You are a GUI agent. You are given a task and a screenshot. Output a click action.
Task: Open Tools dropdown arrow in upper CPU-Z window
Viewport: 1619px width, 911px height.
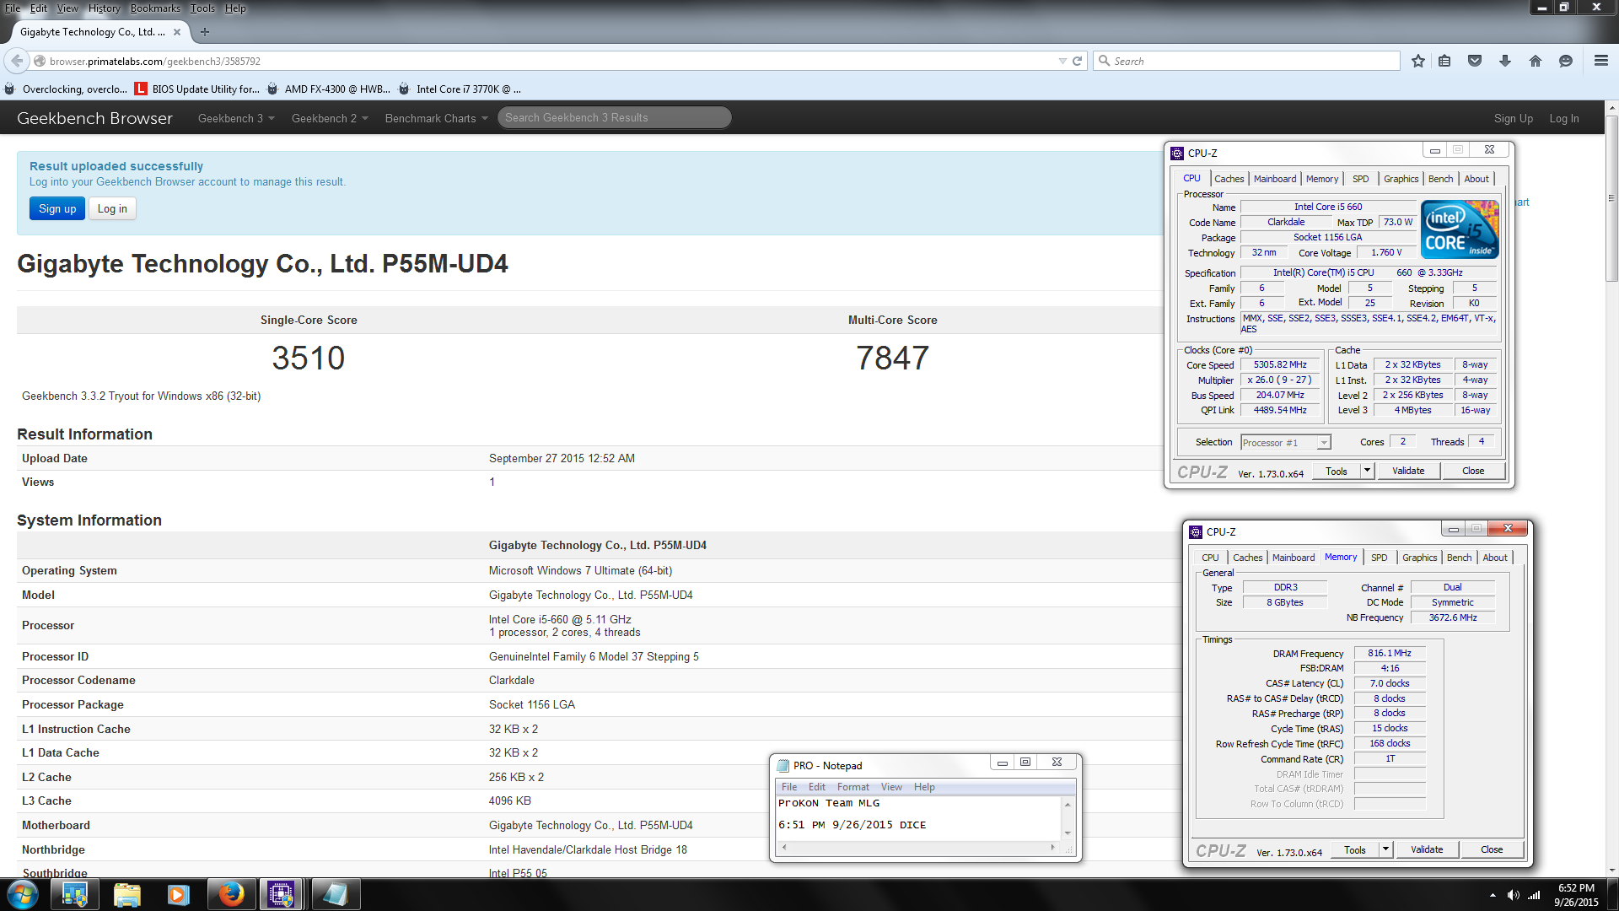tap(1367, 471)
